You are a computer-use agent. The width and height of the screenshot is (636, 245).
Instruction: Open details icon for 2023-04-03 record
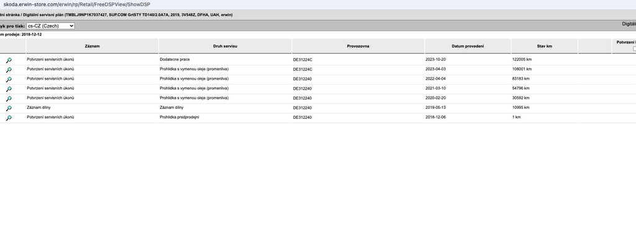9,70
